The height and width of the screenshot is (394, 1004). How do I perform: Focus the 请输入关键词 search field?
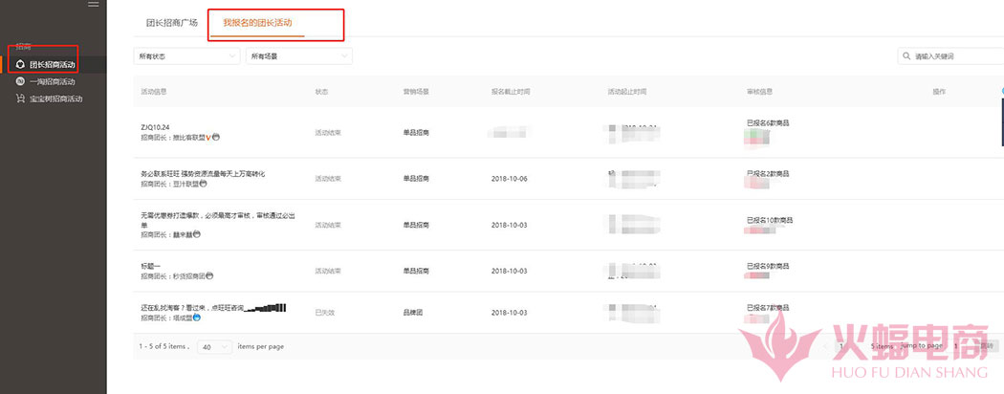950,56
